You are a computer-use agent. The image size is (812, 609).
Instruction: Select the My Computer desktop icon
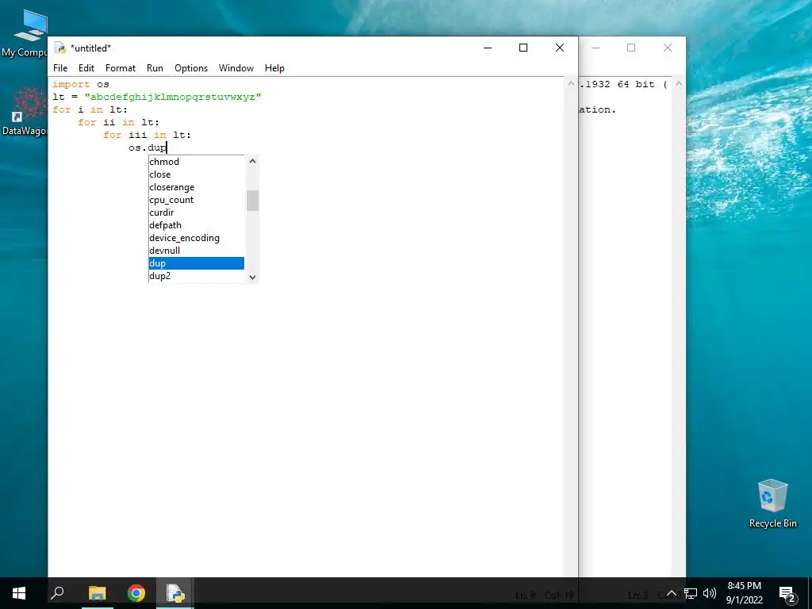[25, 33]
